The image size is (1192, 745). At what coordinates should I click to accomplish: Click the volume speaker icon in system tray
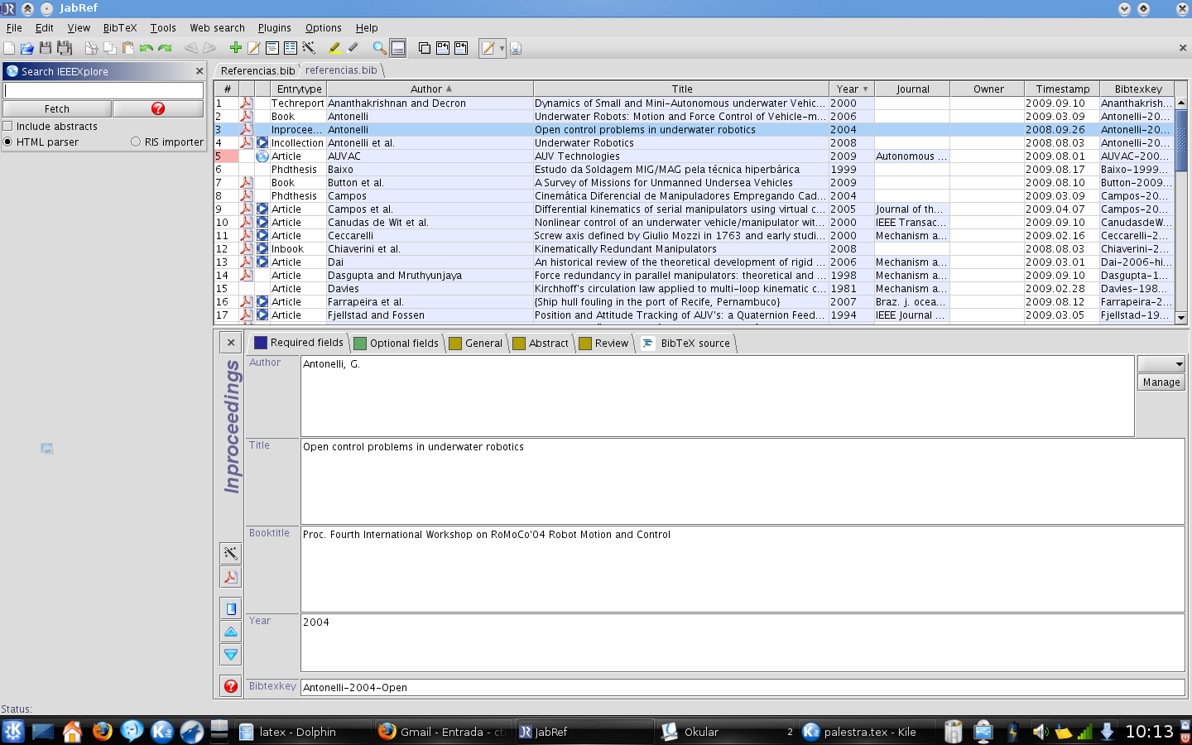[x=1040, y=732]
